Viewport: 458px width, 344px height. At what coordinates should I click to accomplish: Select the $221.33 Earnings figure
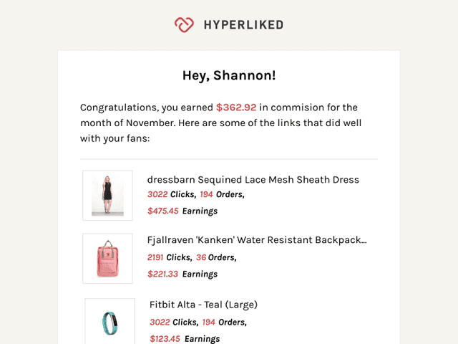(x=182, y=274)
